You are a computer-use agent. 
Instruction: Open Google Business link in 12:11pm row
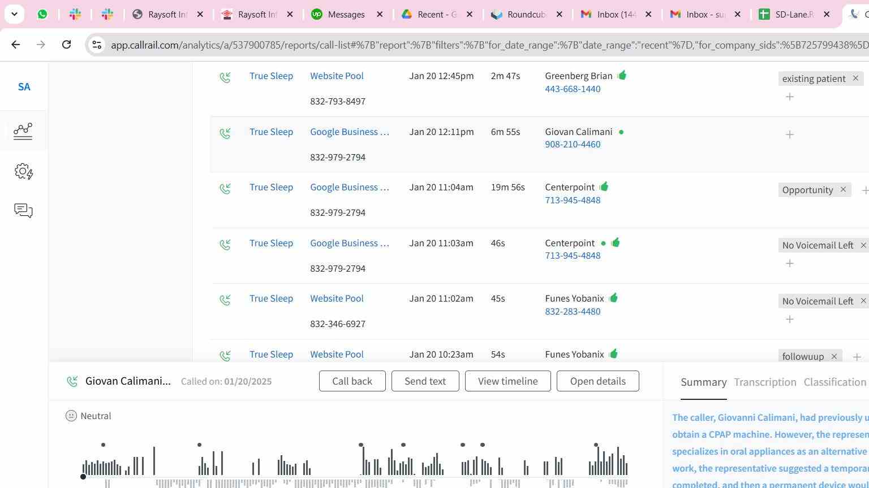click(350, 132)
